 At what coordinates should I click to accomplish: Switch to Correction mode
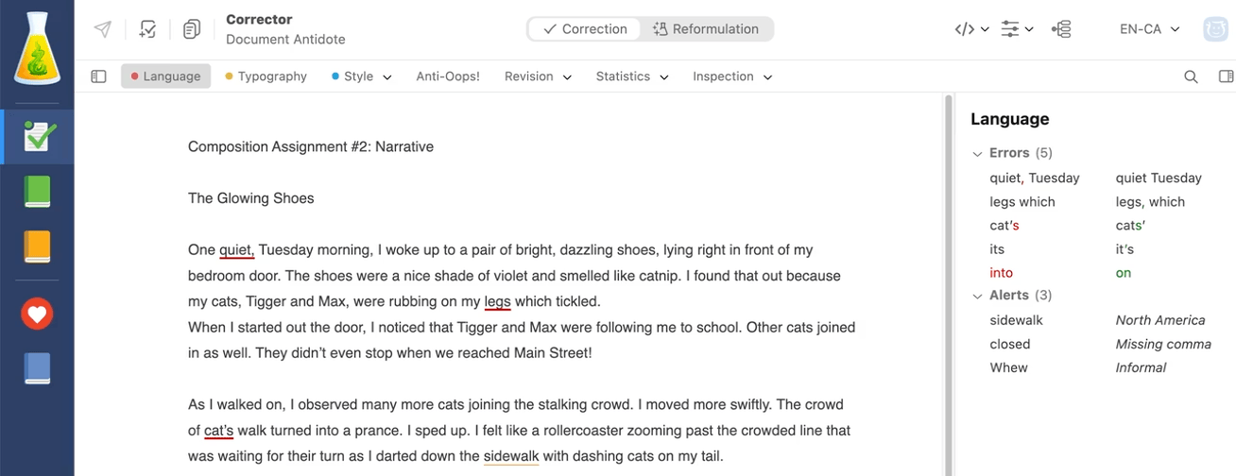(x=585, y=29)
